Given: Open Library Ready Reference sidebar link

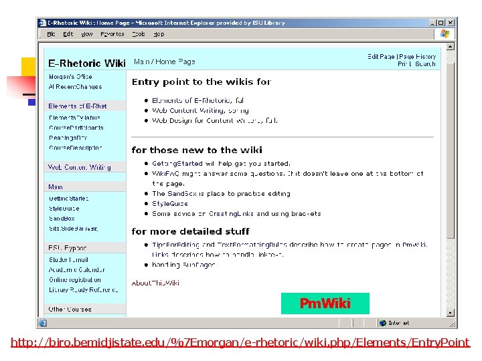Looking at the screenshot, I should click(83, 290).
